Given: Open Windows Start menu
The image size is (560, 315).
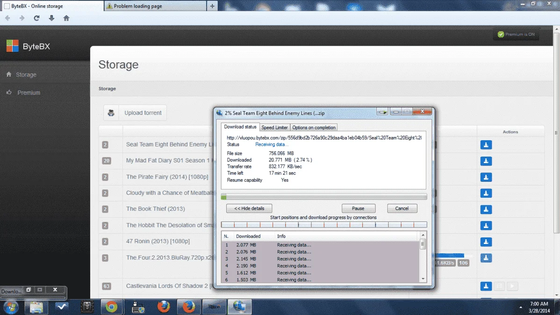Looking at the screenshot, I should (x=11, y=307).
